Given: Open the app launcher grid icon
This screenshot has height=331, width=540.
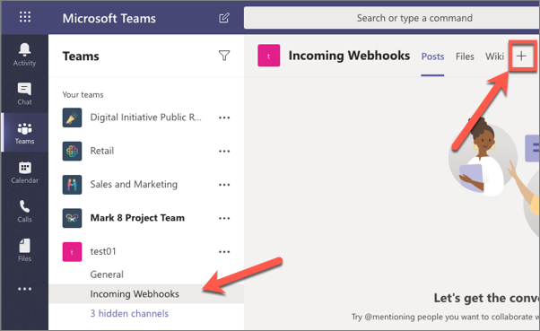Looking at the screenshot, I should tap(25, 17).
